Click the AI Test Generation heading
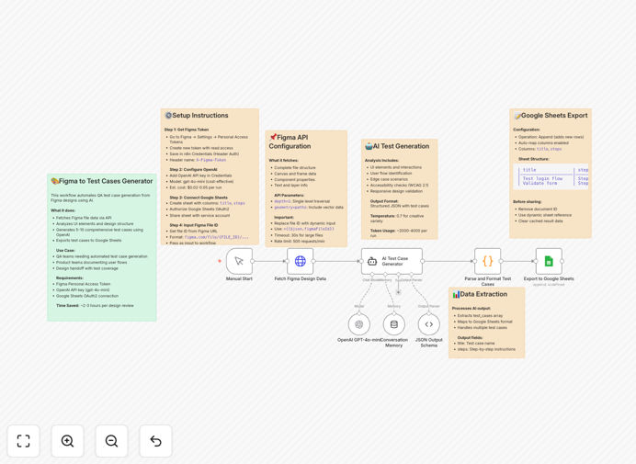Screen dimensions: 636x464 pyautogui.click(x=401, y=146)
